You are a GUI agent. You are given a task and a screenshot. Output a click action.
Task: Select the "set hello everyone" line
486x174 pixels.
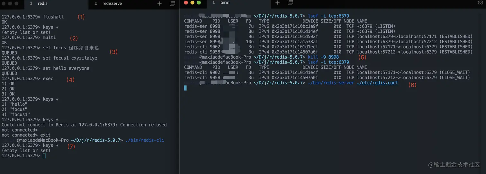point(45,68)
